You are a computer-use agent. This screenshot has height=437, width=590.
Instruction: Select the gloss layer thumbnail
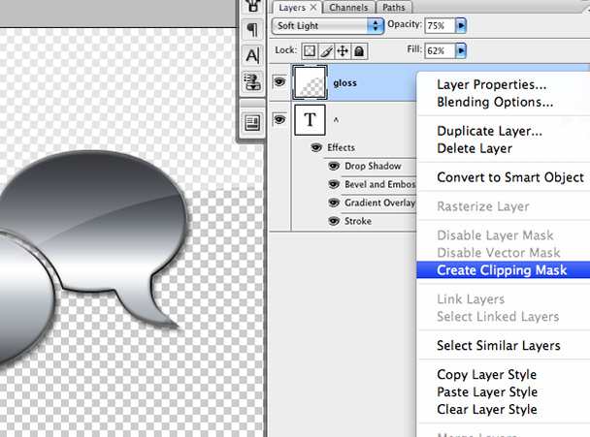310,82
